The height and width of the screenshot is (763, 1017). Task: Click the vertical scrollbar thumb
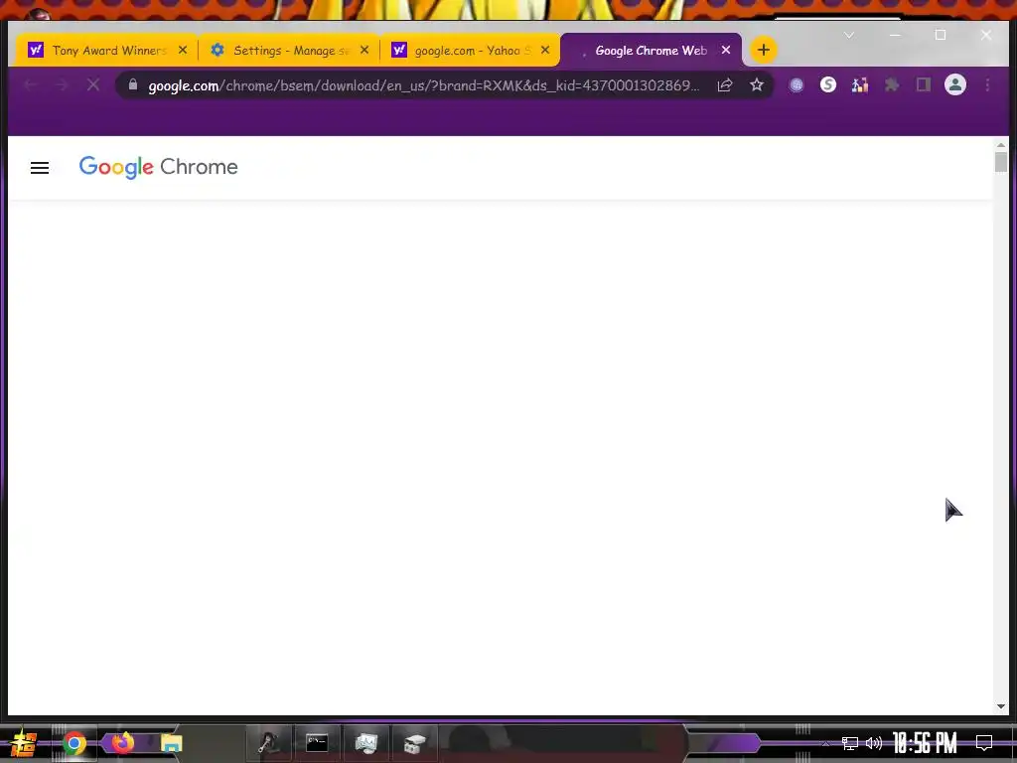click(x=1001, y=162)
